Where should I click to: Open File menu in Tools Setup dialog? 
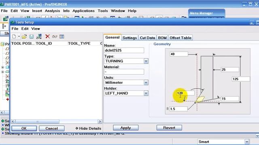[x=15, y=29]
